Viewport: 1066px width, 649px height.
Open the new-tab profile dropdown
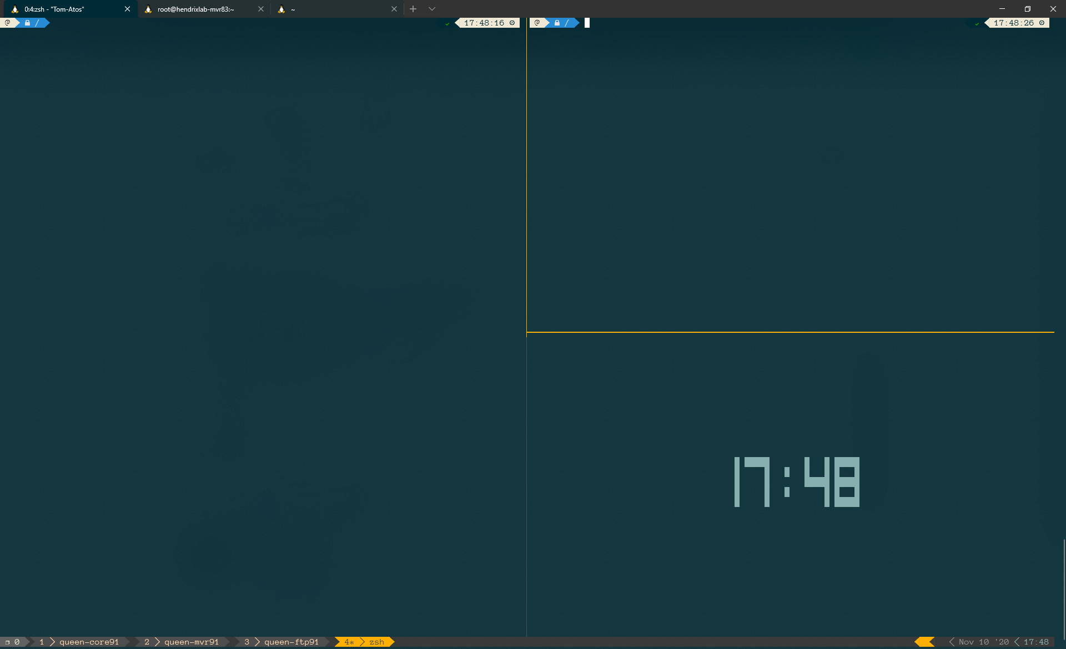[432, 9]
